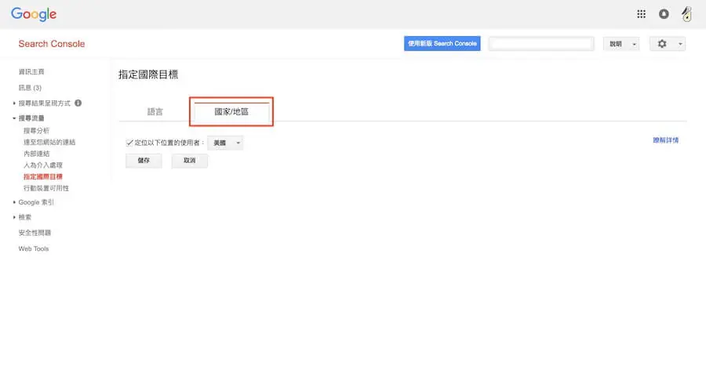
Task: Click the Google logo
Action: pyautogui.click(x=34, y=14)
